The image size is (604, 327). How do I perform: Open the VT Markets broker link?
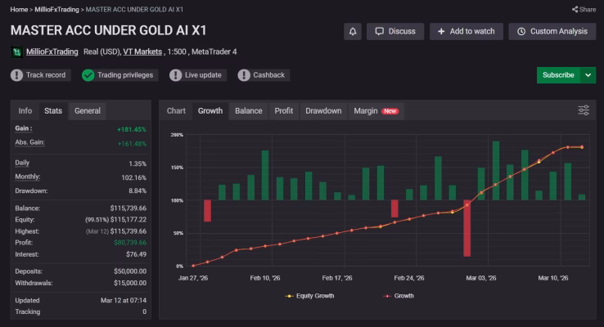click(142, 52)
